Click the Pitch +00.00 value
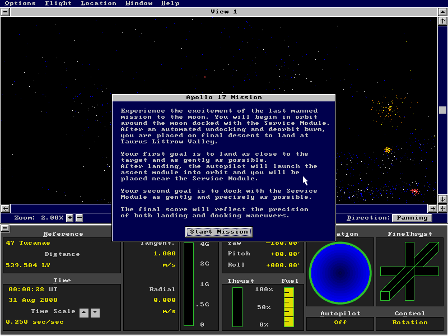 pyautogui.click(x=285, y=254)
